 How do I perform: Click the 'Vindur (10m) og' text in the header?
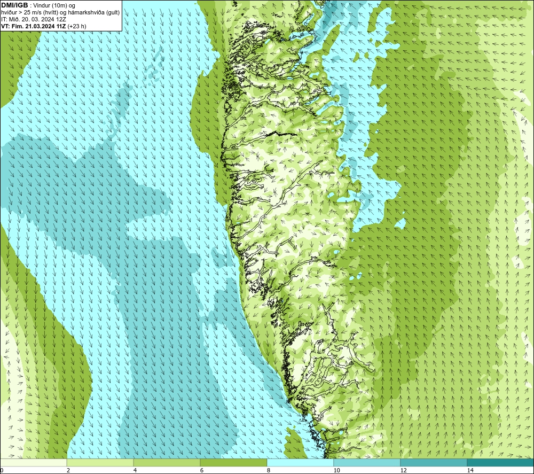tap(54, 6)
